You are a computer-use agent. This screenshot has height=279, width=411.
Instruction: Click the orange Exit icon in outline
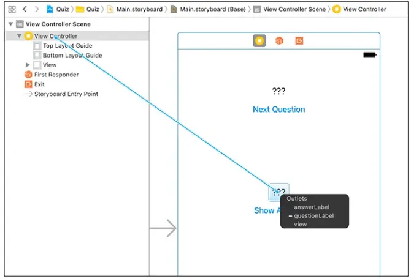click(x=28, y=84)
